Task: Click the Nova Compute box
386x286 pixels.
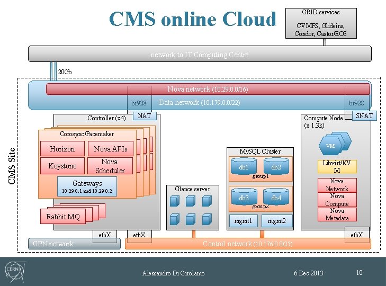Action: 337,200
